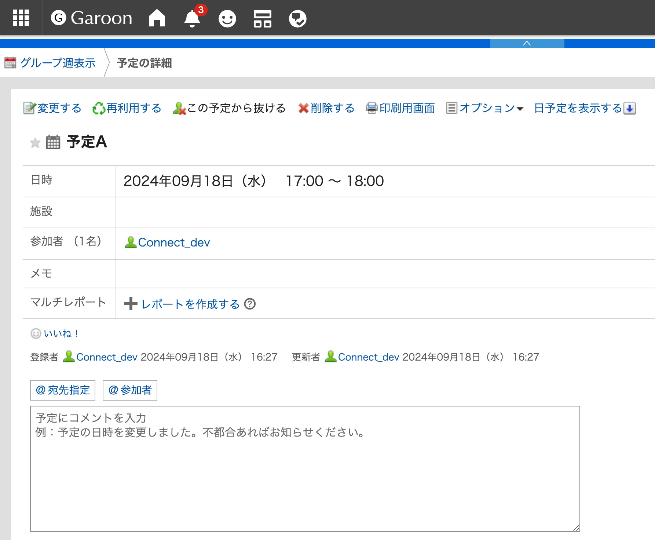
Task: Click the plus icon before レポートを作成する
Action: 131,304
